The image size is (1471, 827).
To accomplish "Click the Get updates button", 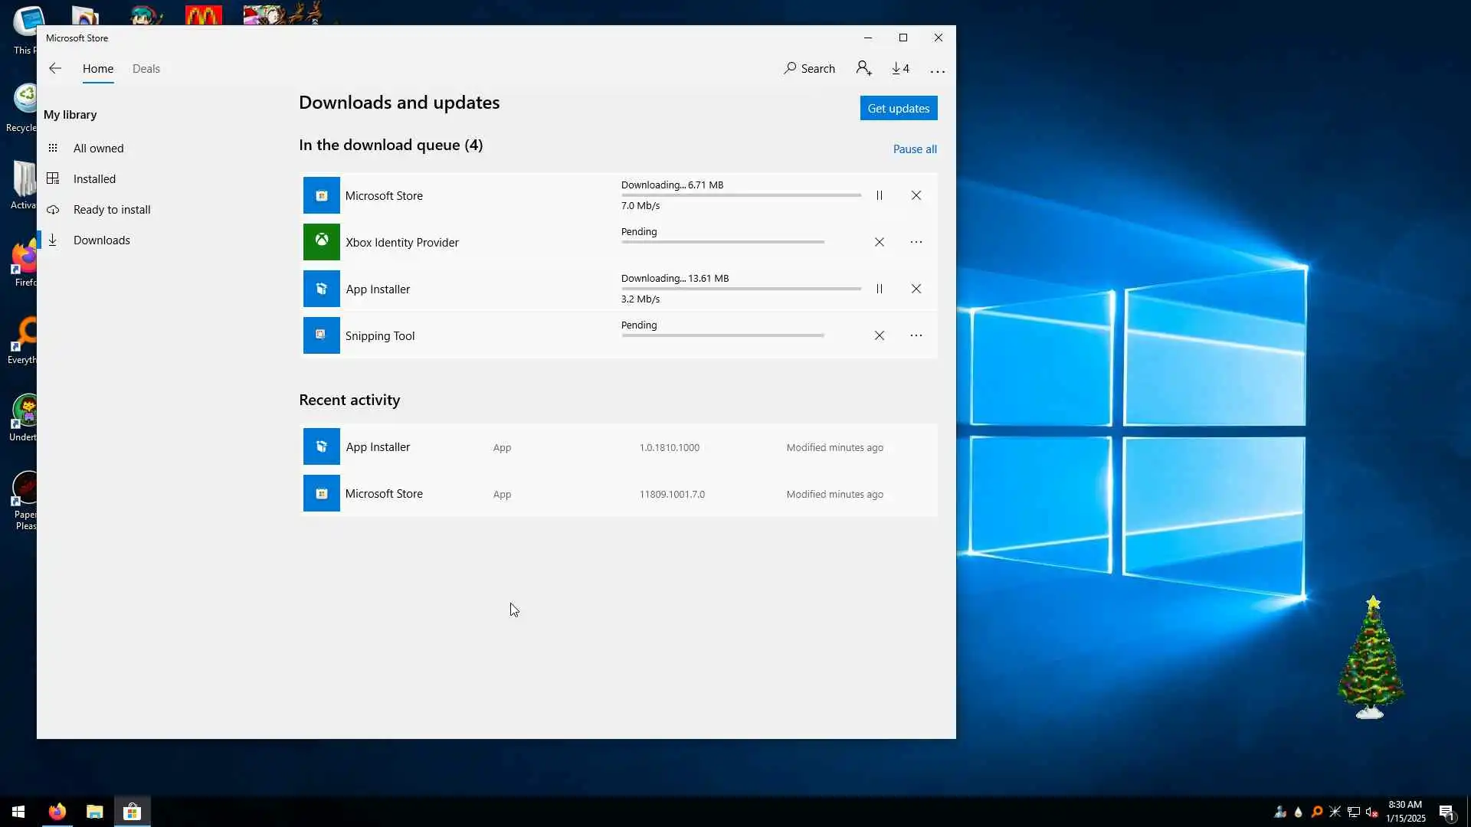I will [x=898, y=108].
